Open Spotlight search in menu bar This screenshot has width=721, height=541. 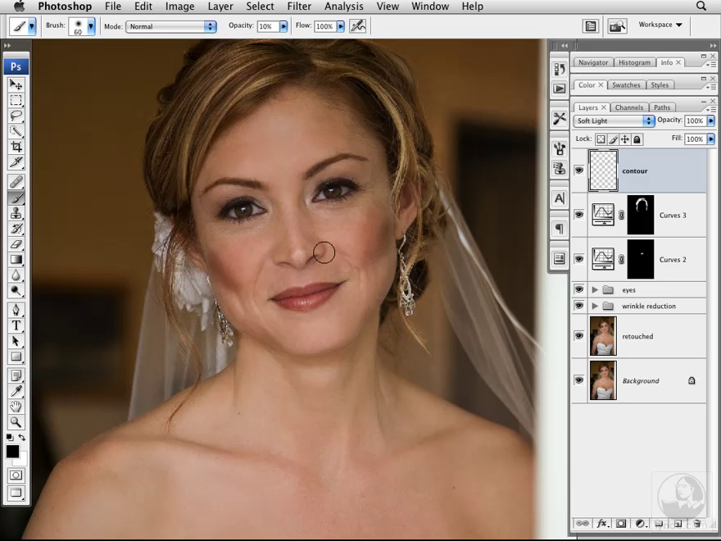(701, 6)
